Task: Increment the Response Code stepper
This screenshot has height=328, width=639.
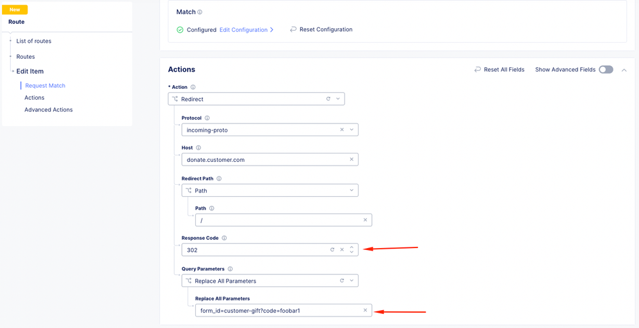Action: point(352,247)
